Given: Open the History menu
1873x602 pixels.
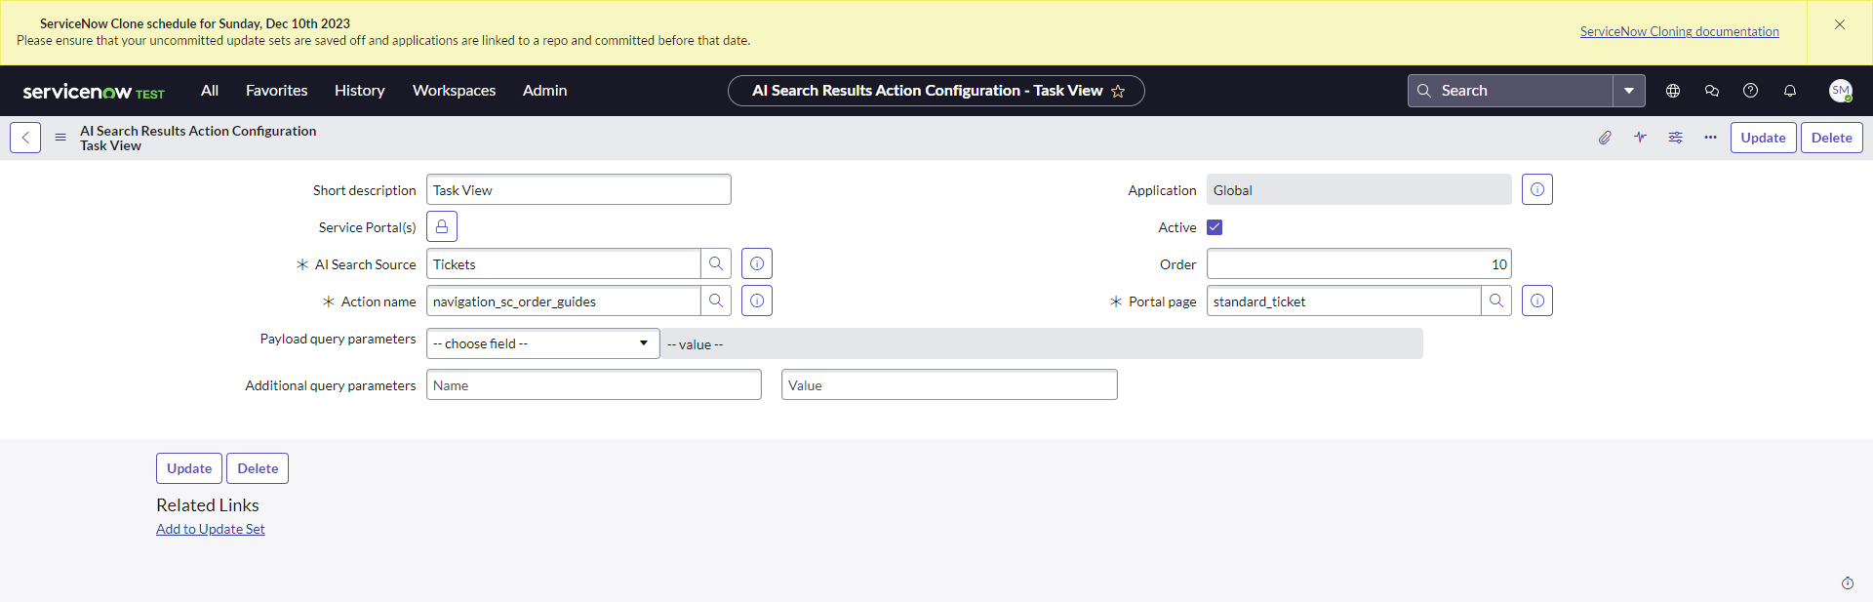Looking at the screenshot, I should click(x=360, y=90).
